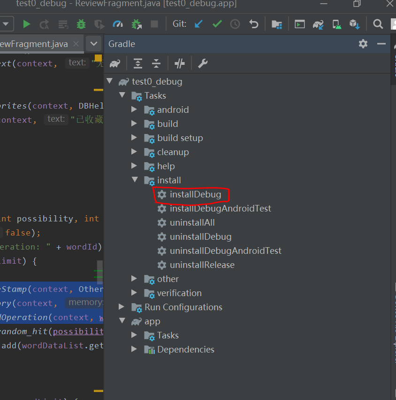Reload Gradle projects elephant icon
This screenshot has height=400, width=396.
tap(115, 63)
